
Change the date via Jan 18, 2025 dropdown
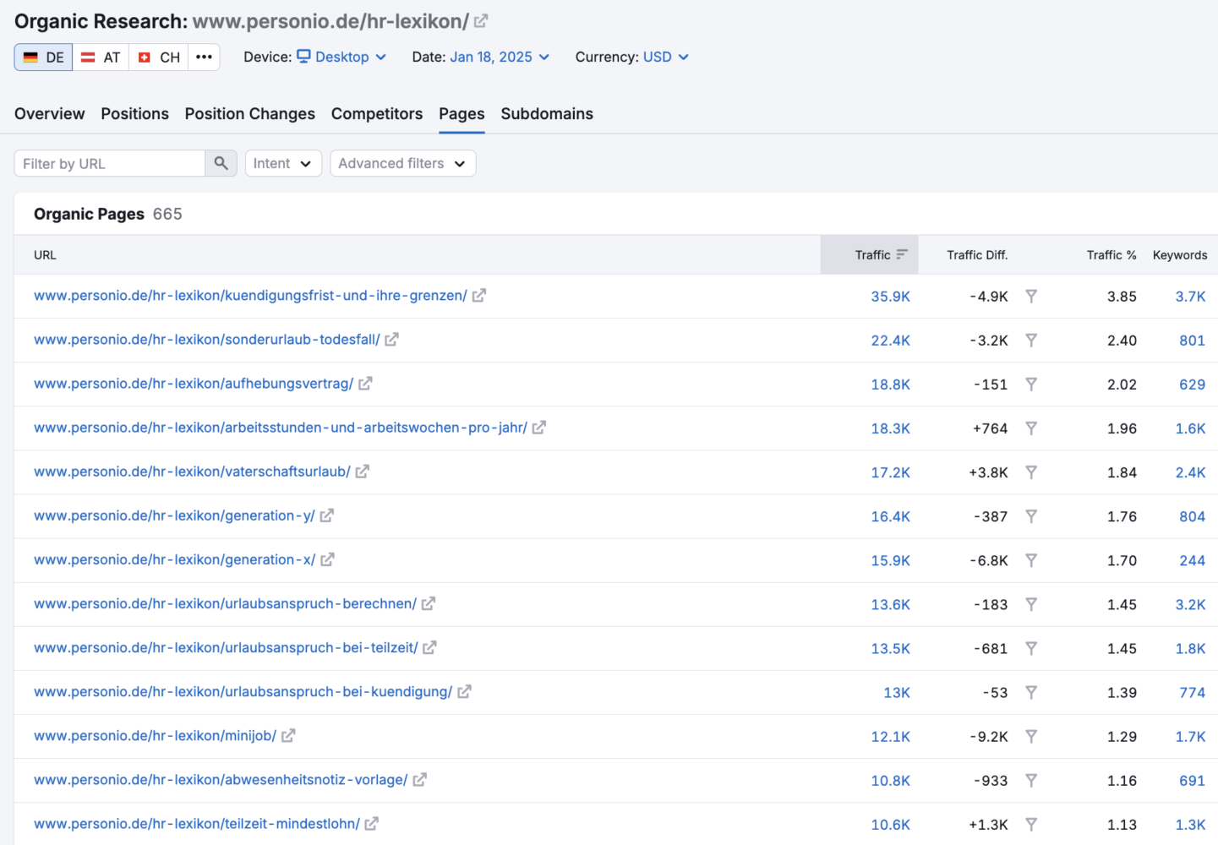point(500,57)
